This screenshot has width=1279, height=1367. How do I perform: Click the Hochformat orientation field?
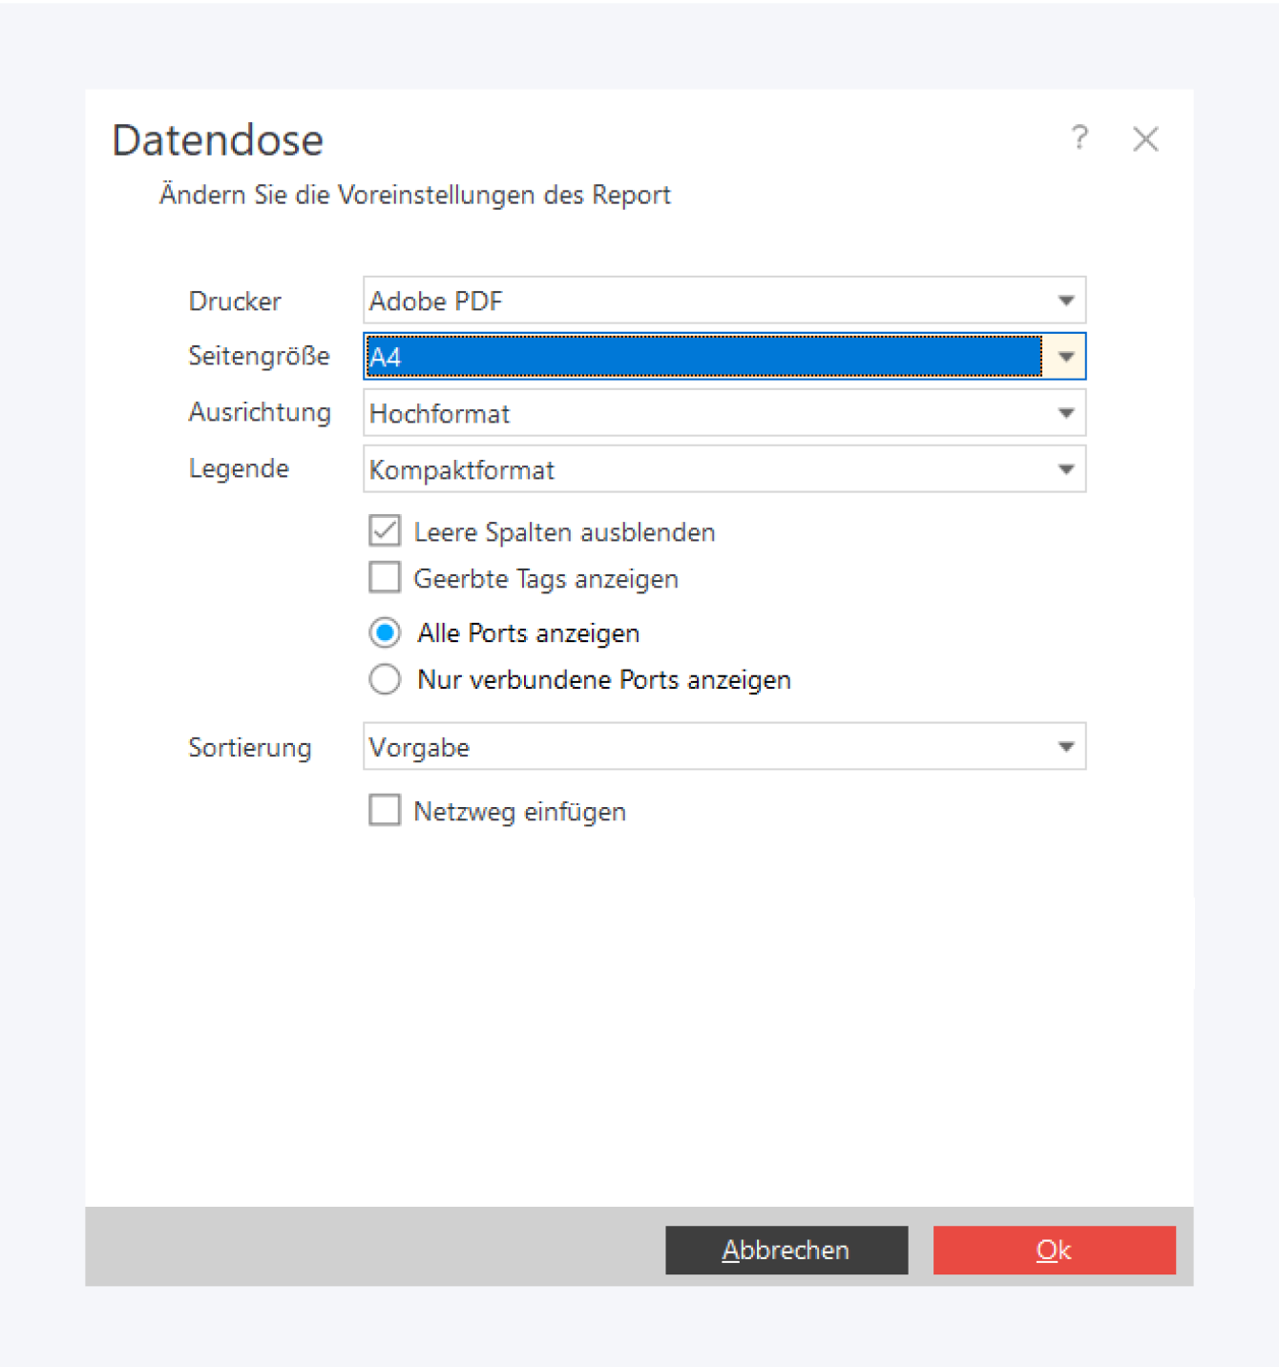[x=704, y=413]
